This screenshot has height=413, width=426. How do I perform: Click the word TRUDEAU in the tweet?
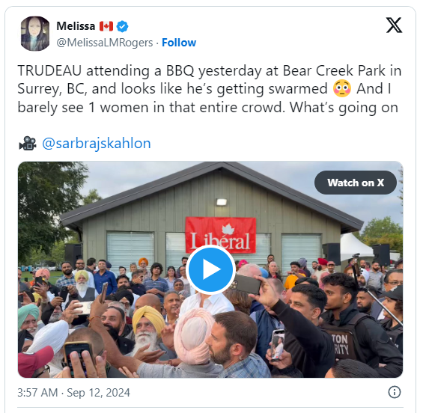(x=49, y=70)
